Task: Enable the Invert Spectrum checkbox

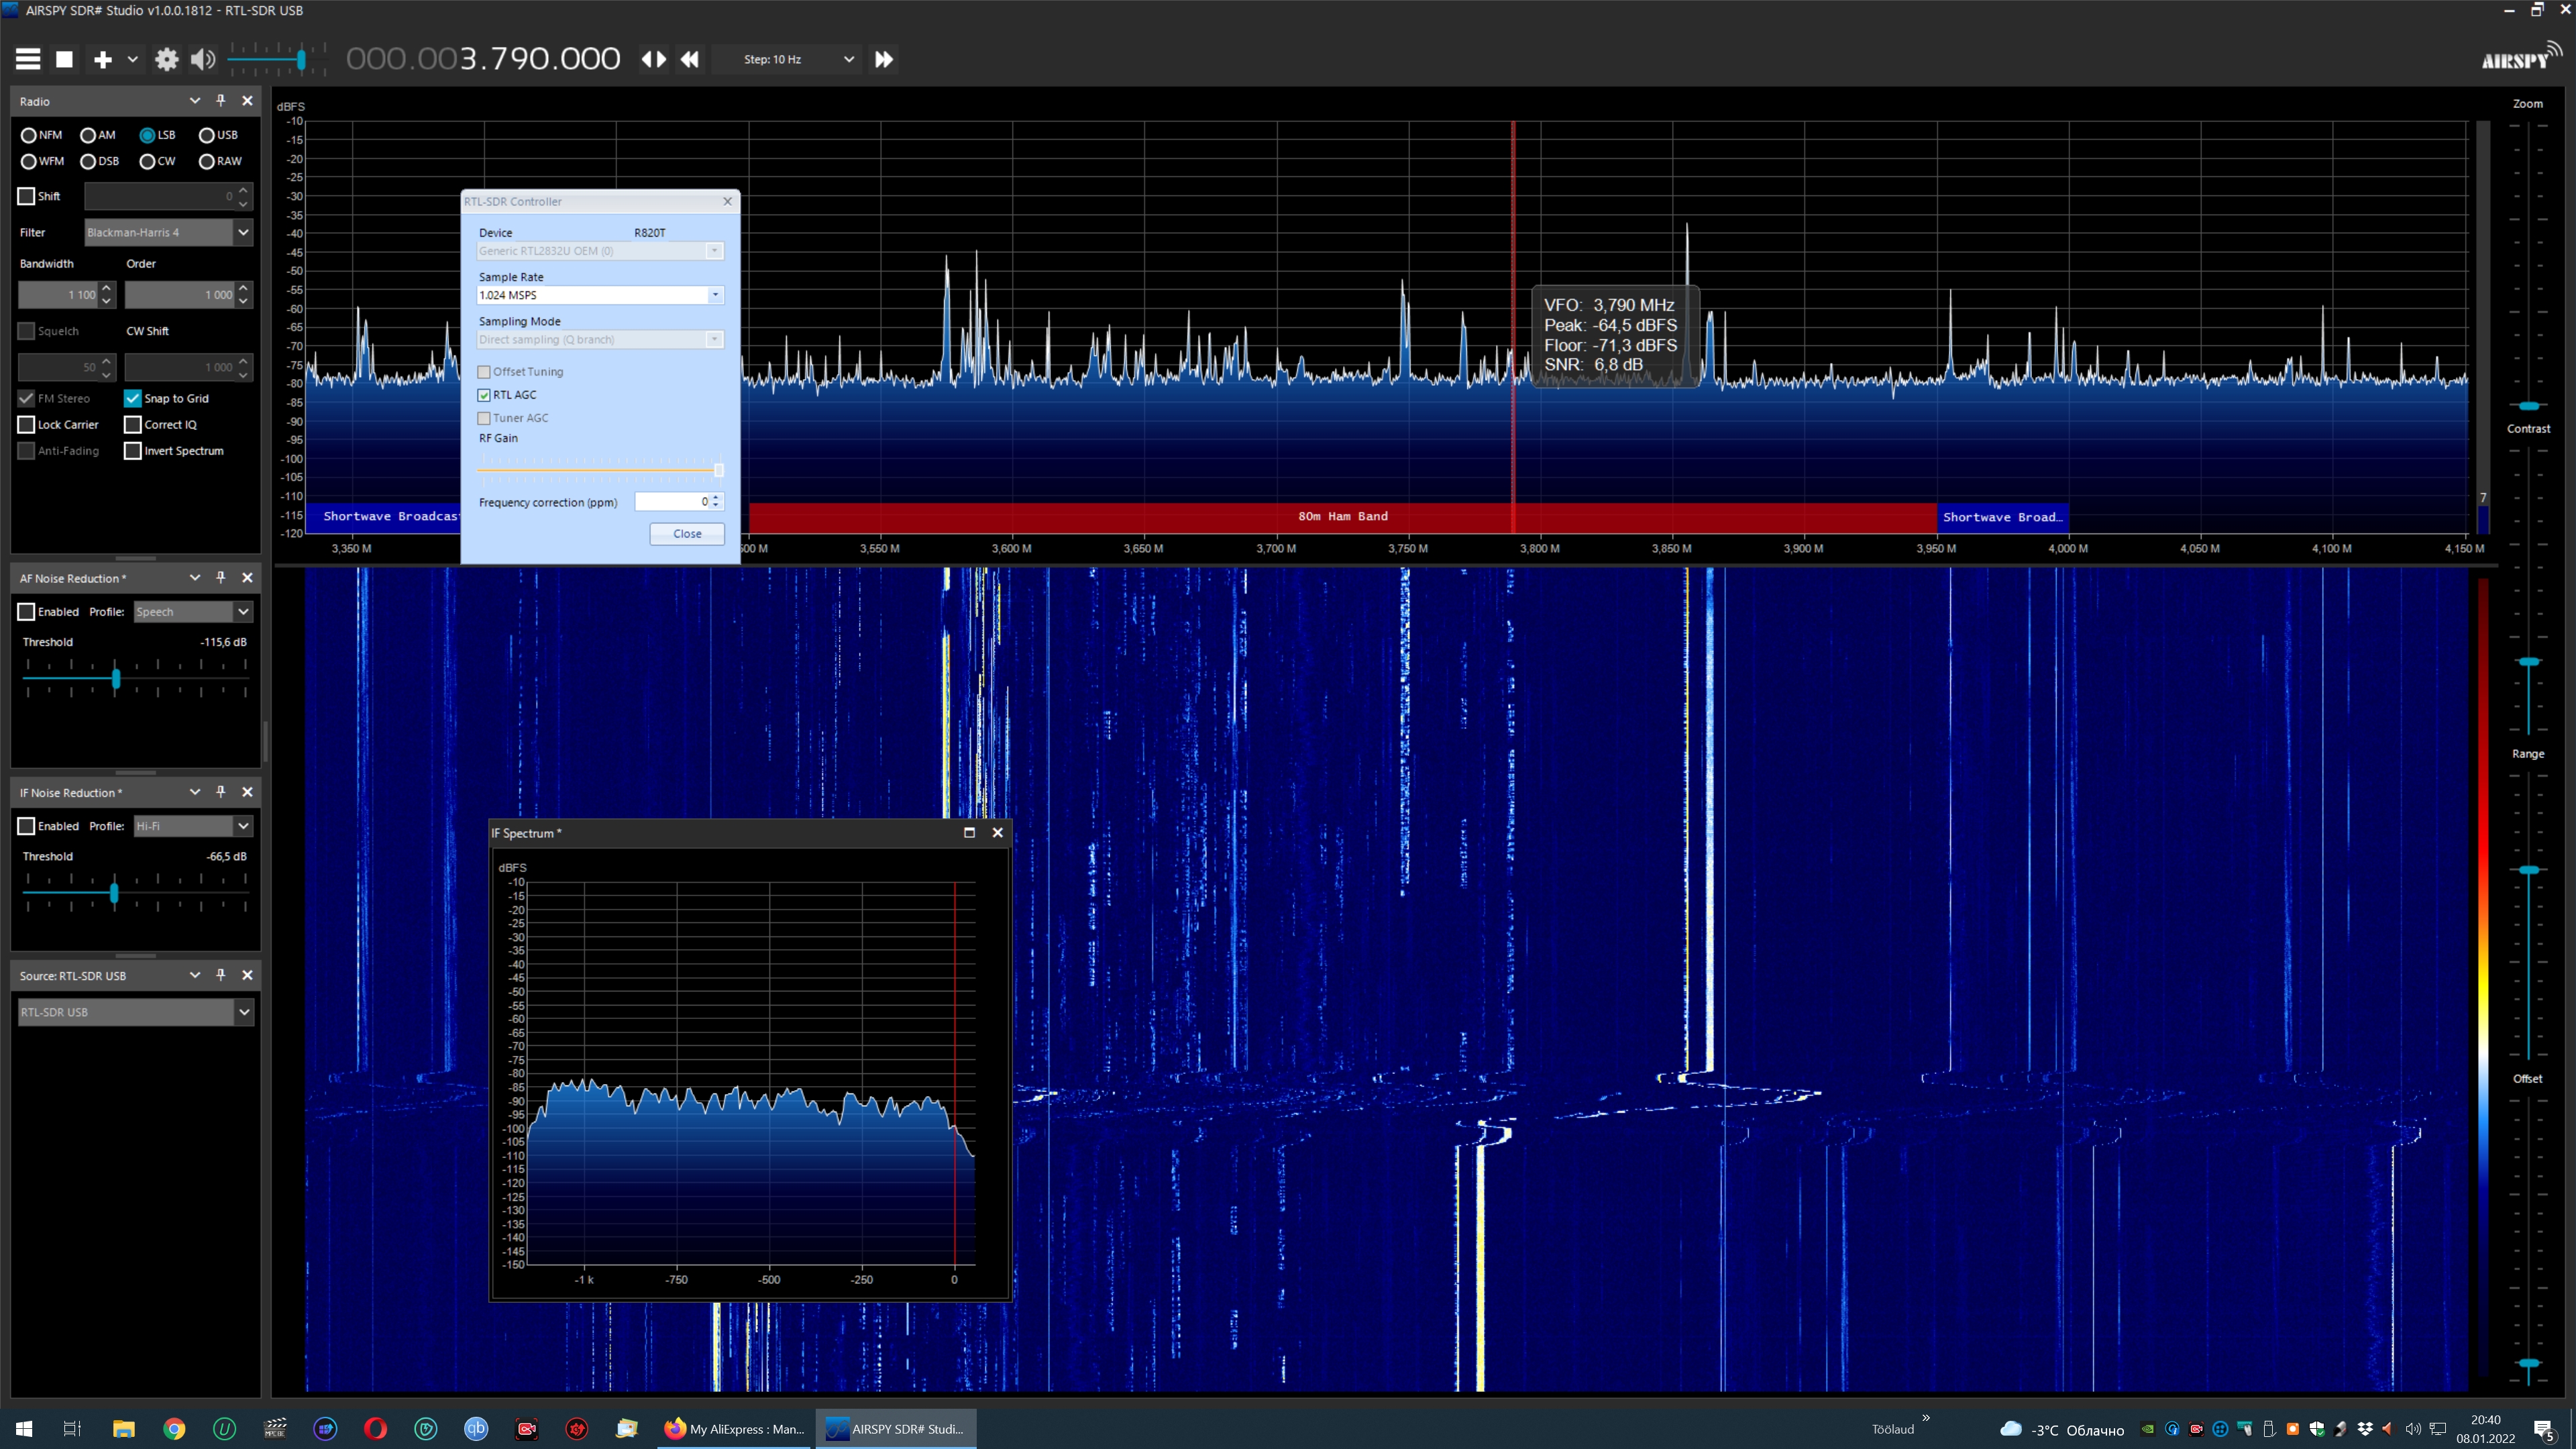Action: point(133,451)
